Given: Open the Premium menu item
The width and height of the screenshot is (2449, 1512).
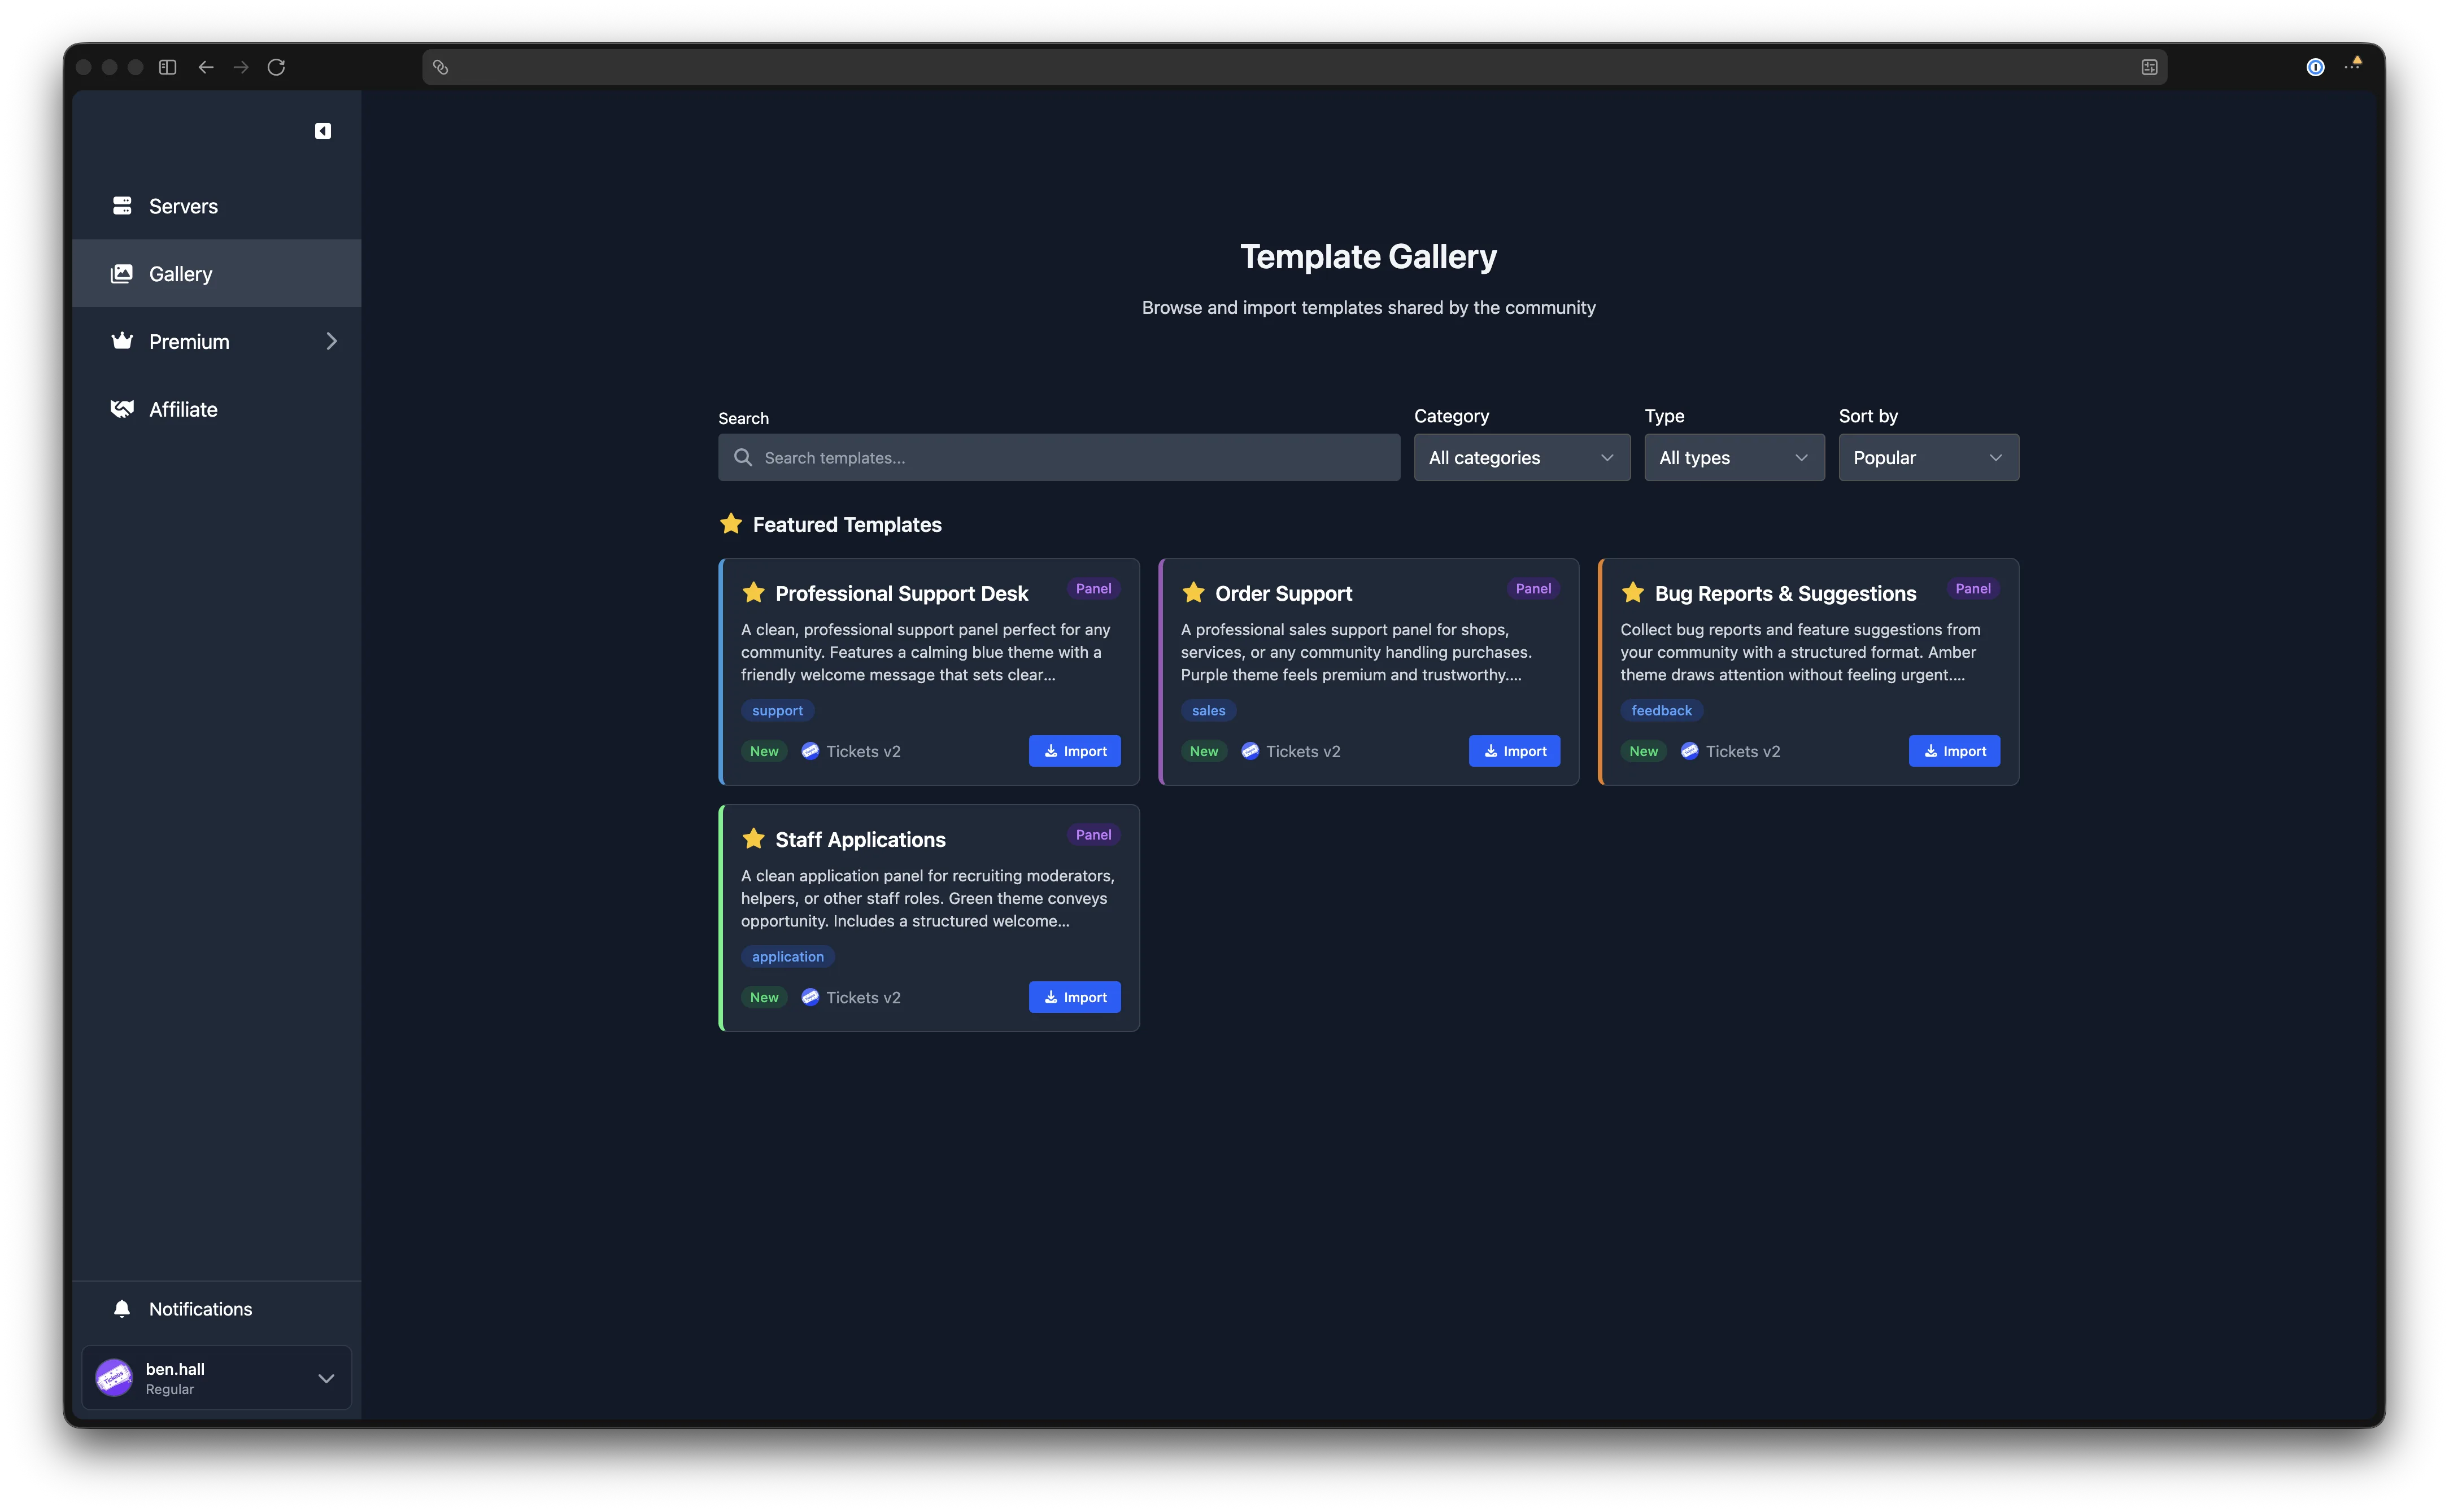Looking at the screenshot, I should tap(217, 341).
